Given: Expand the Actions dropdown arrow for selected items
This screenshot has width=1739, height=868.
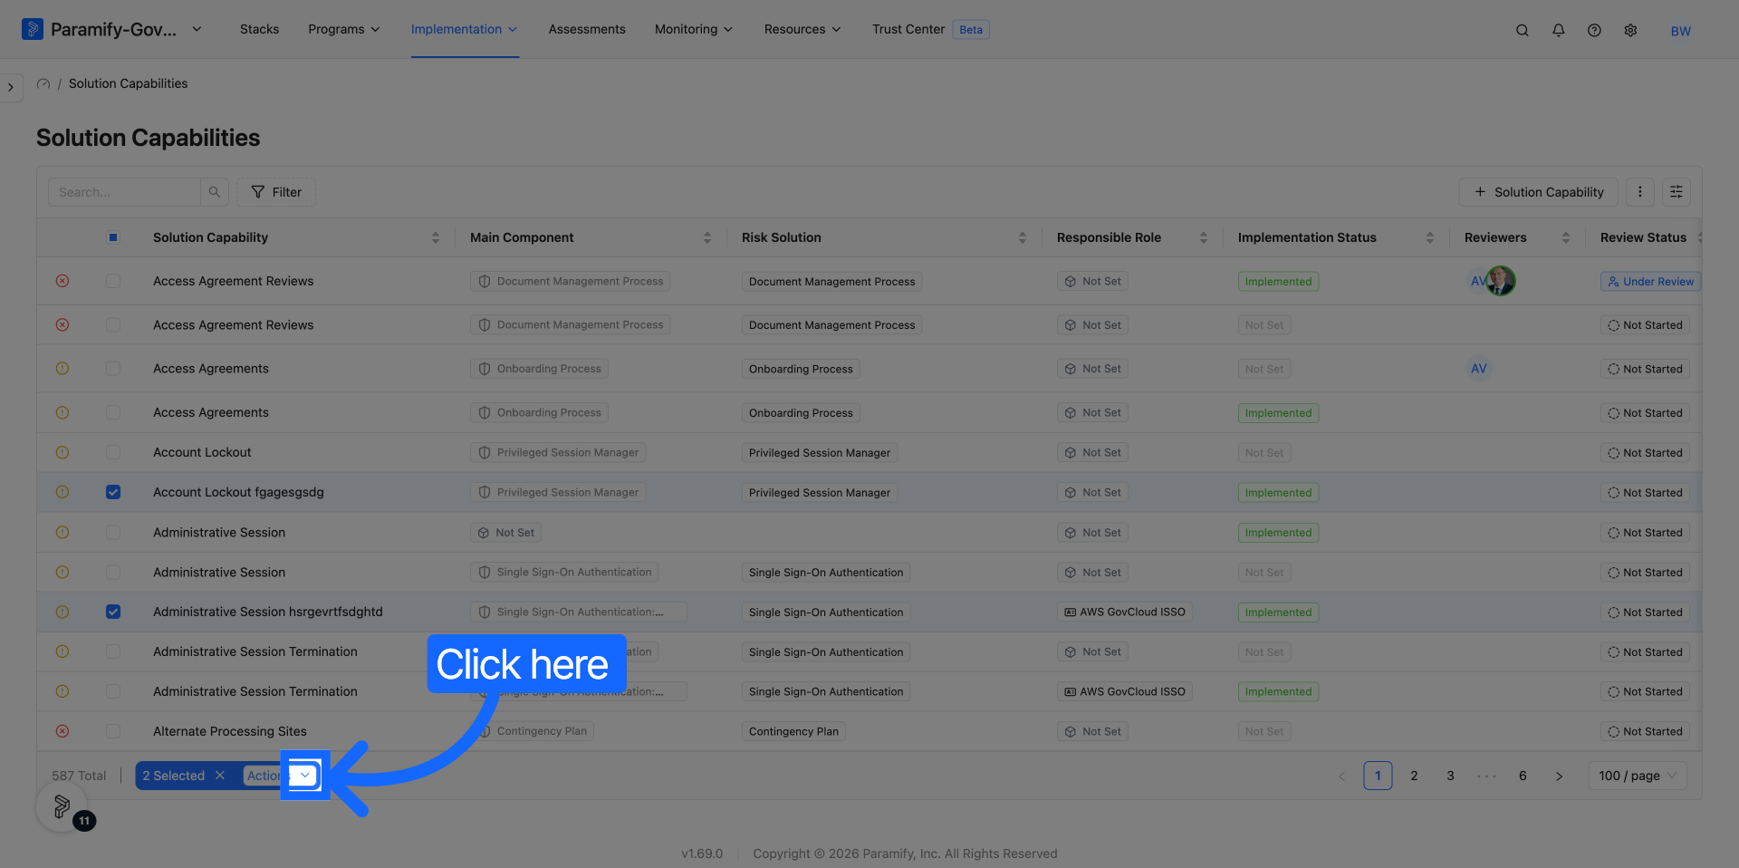Looking at the screenshot, I should 305,776.
